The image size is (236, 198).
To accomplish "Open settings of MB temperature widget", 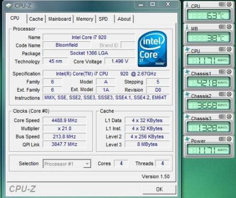I will (222, 27).
